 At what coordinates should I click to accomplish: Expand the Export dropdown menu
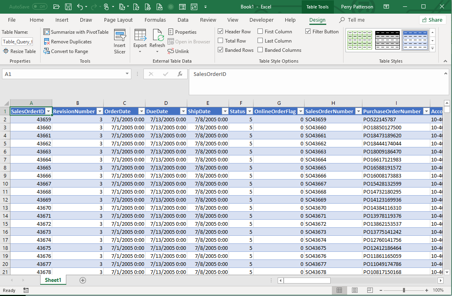pyautogui.click(x=140, y=51)
